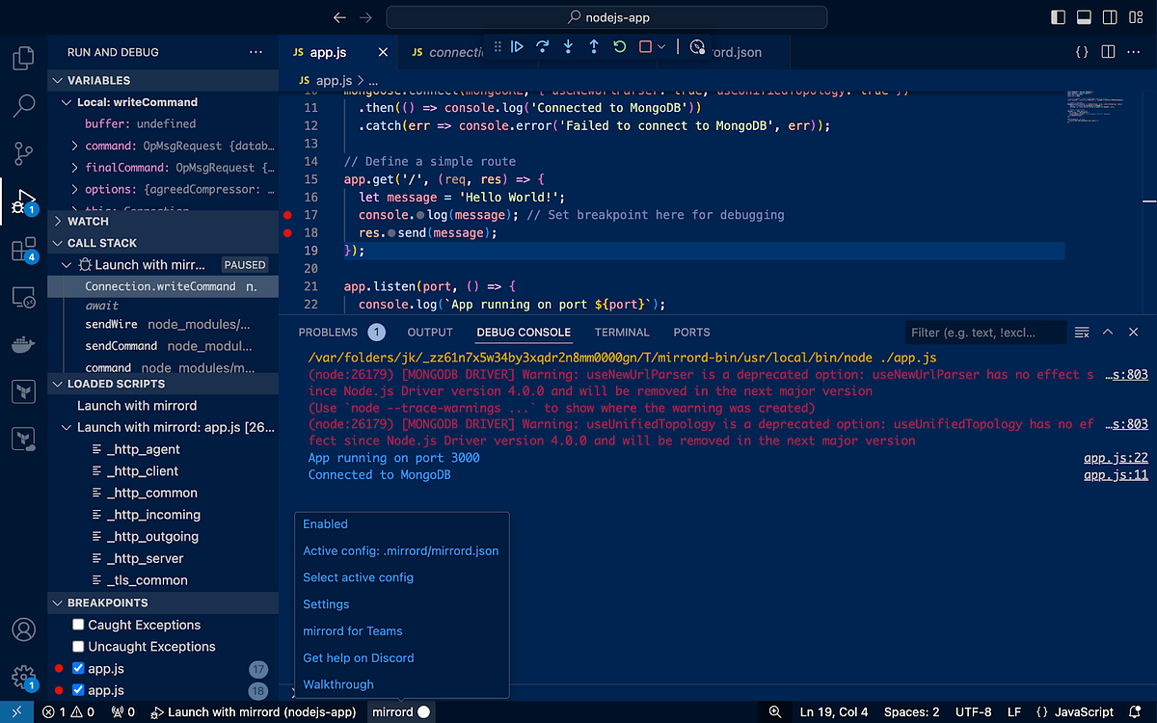
Task: Open the app.js:22 link in Debug Console
Action: [x=1115, y=457]
